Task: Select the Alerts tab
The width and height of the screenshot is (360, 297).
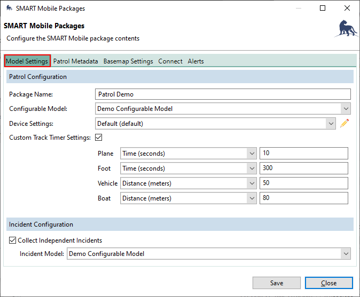Action: coord(195,61)
